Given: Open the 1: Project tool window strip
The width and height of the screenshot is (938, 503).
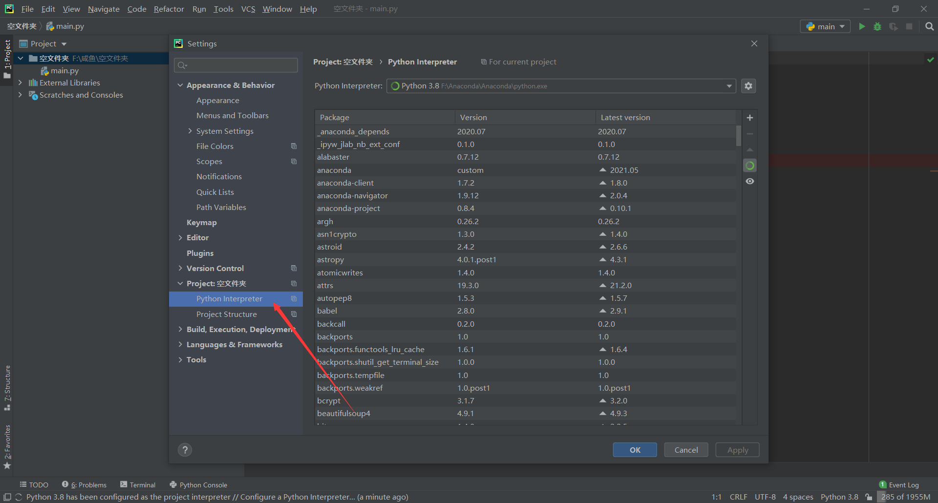Looking at the screenshot, I should 7,59.
